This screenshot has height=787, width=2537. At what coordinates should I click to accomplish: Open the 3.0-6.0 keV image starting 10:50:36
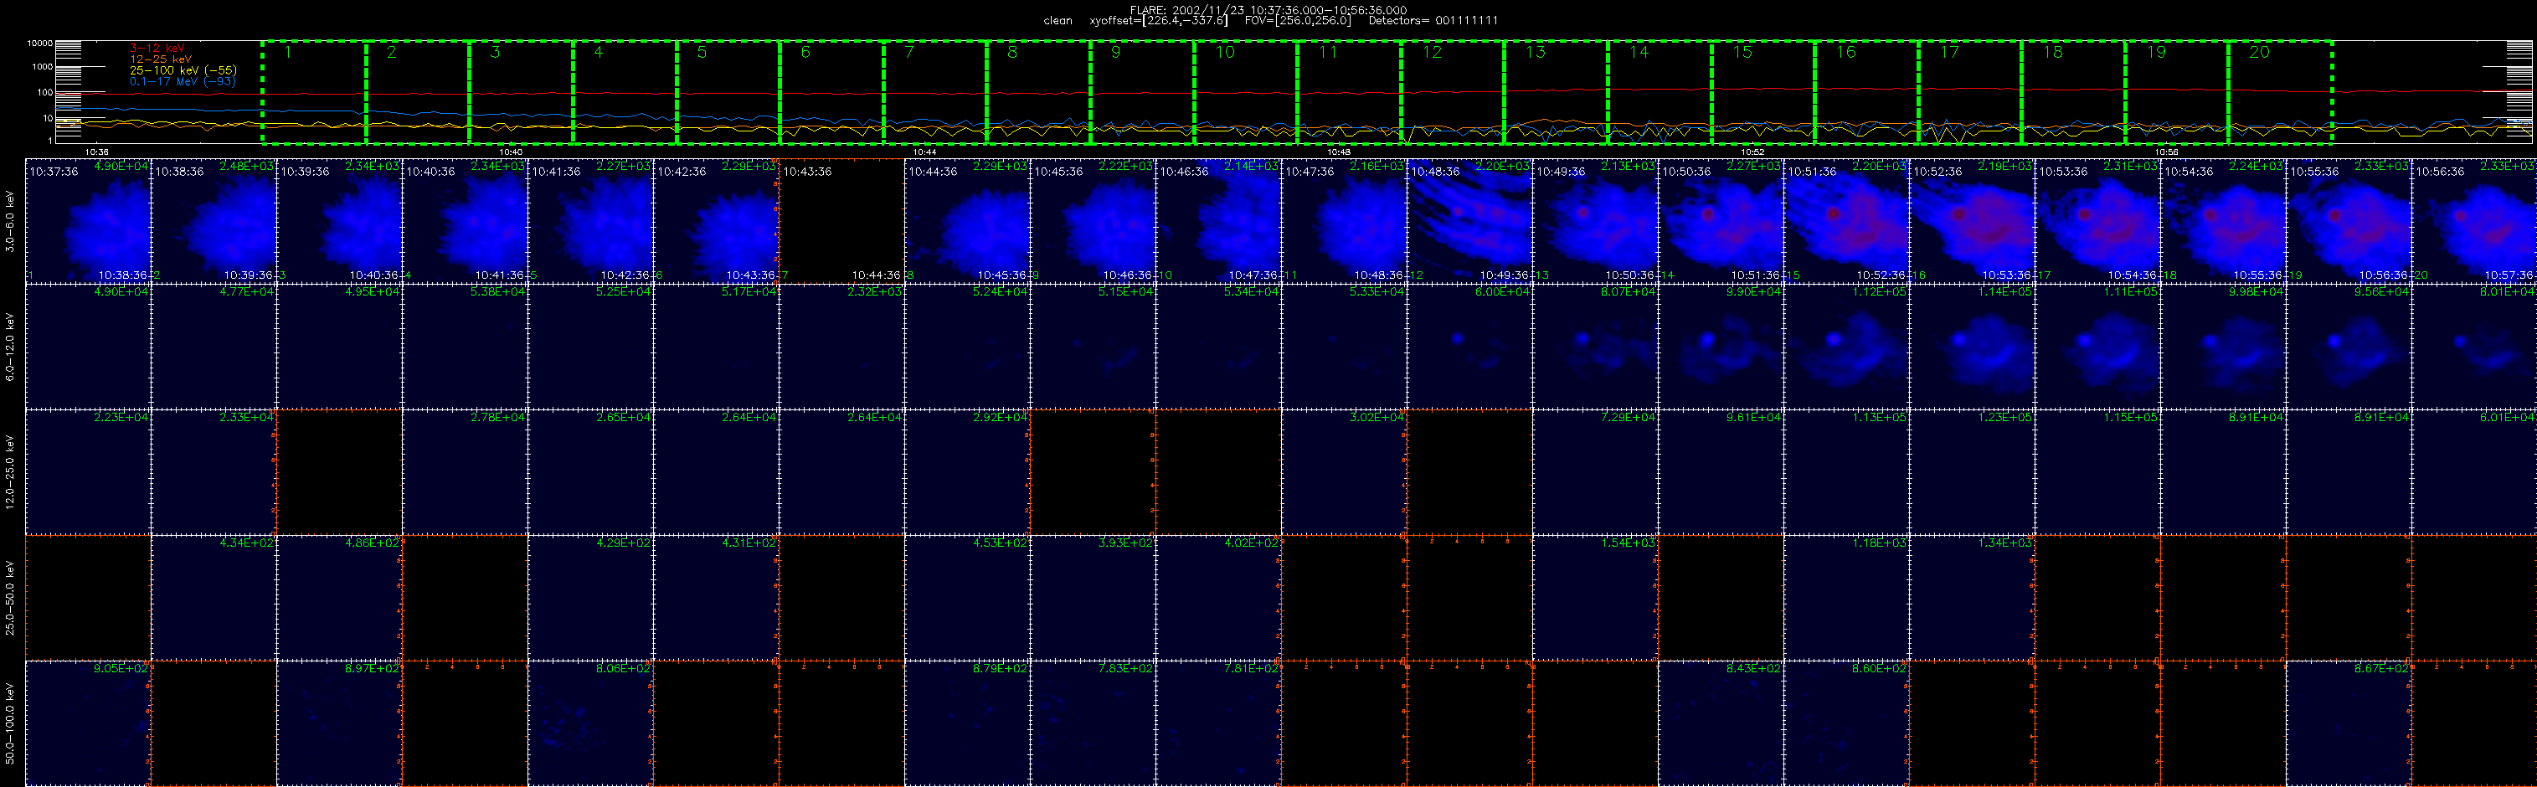point(1721,221)
